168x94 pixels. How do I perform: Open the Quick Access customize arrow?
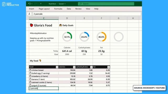pyautogui.click(x=41, y=4)
